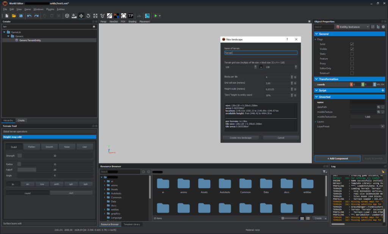Select the Move gizmo tool
This screenshot has height=234, width=388.
(81, 16)
